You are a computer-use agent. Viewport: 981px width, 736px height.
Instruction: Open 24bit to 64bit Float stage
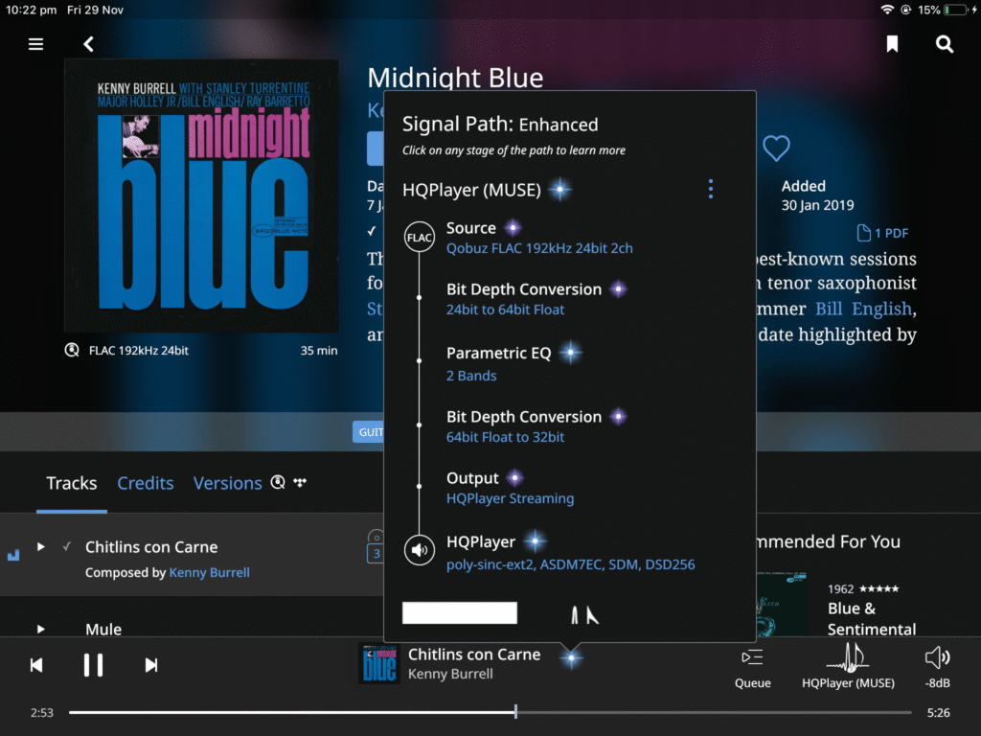[x=505, y=310]
